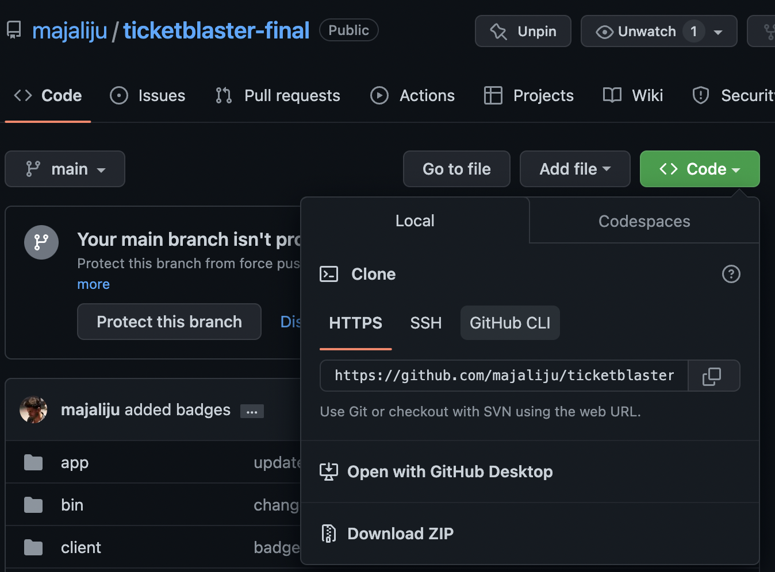The width and height of the screenshot is (775, 572).
Task: Open the app folder
Action: click(x=75, y=462)
